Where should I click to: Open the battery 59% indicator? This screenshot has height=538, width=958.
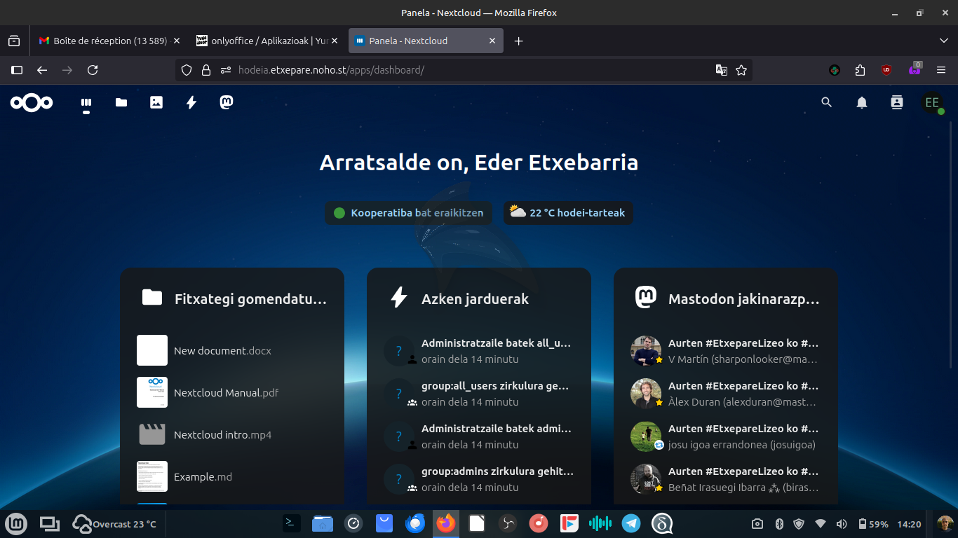coord(872,524)
